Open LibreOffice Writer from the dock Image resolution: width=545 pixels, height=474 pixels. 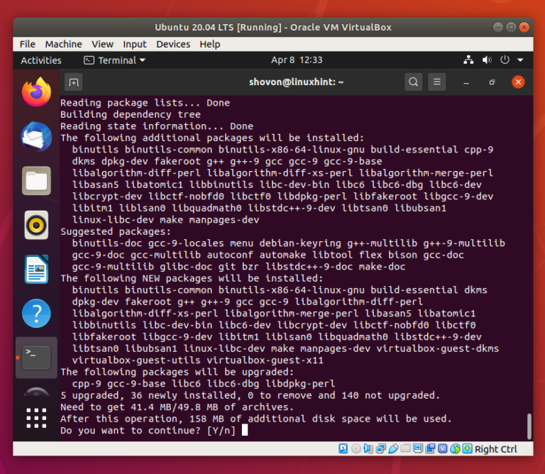[x=36, y=270]
